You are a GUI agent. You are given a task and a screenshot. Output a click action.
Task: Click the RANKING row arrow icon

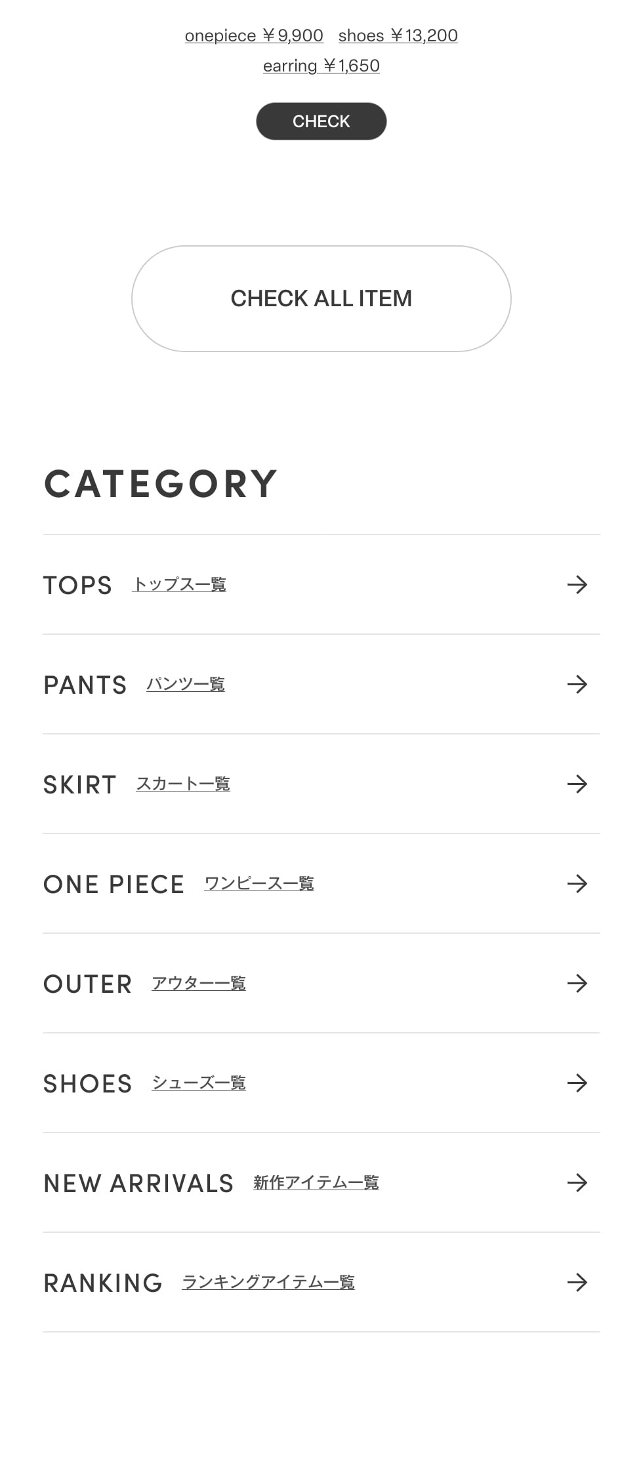(x=577, y=1282)
